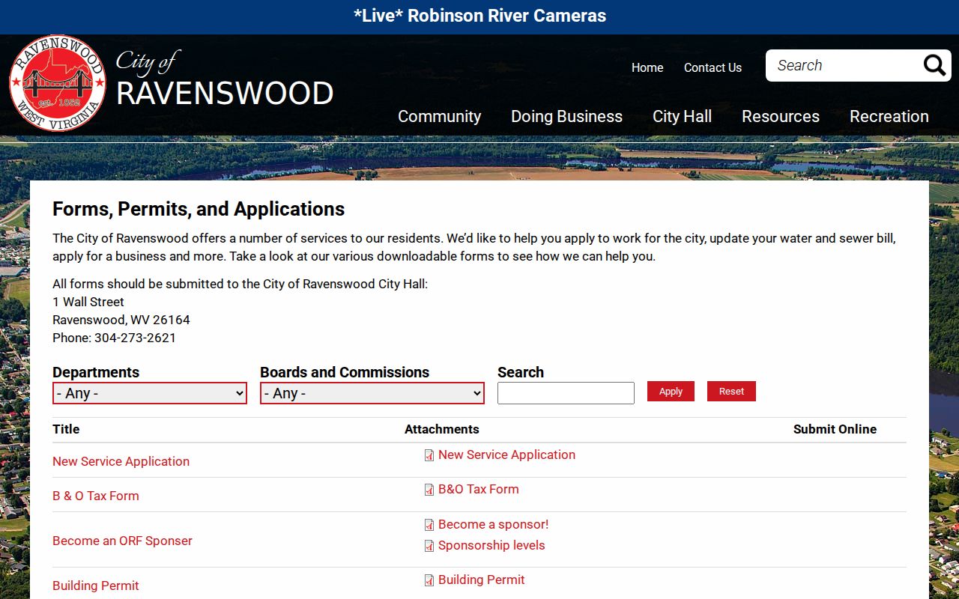The height and width of the screenshot is (599, 959).
Task: Click PDF icon beside B&O Tax Form attachment
Action: 429,490
